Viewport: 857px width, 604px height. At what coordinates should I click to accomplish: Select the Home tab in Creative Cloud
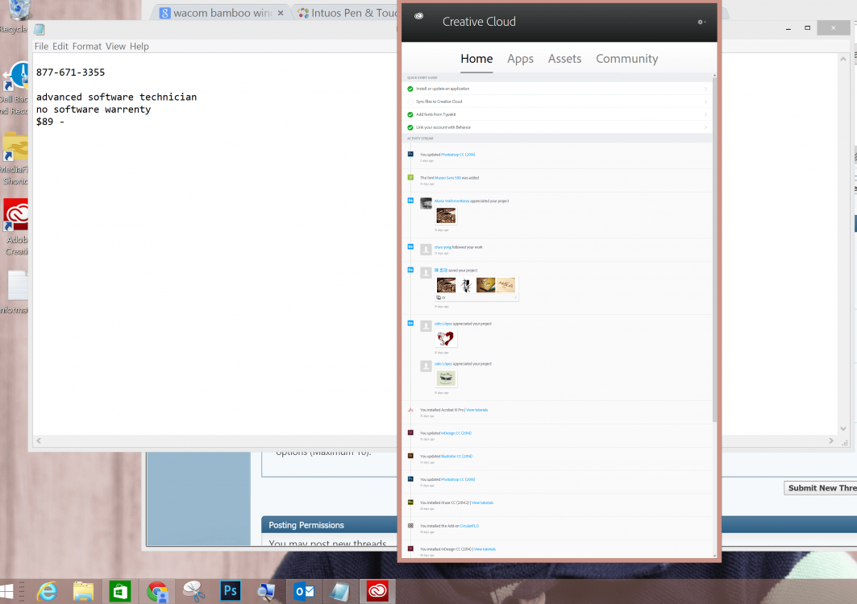[476, 59]
